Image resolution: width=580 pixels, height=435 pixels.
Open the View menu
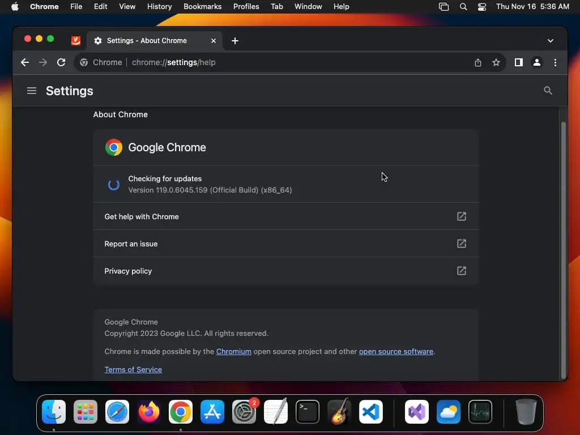click(127, 7)
